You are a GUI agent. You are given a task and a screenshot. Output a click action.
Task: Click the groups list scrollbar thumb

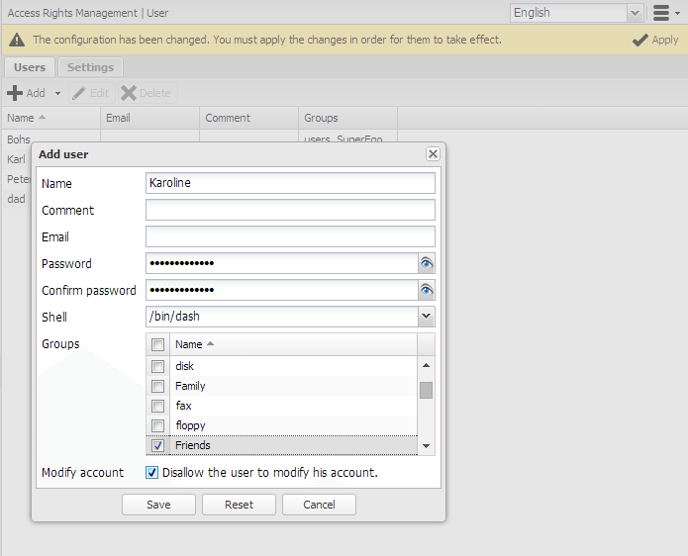426,390
